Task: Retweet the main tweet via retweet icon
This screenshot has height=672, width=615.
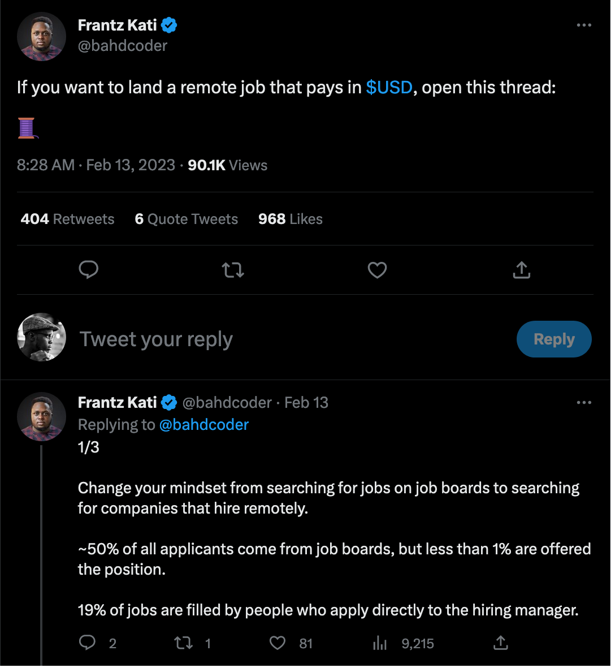Action: click(x=233, y=270)
